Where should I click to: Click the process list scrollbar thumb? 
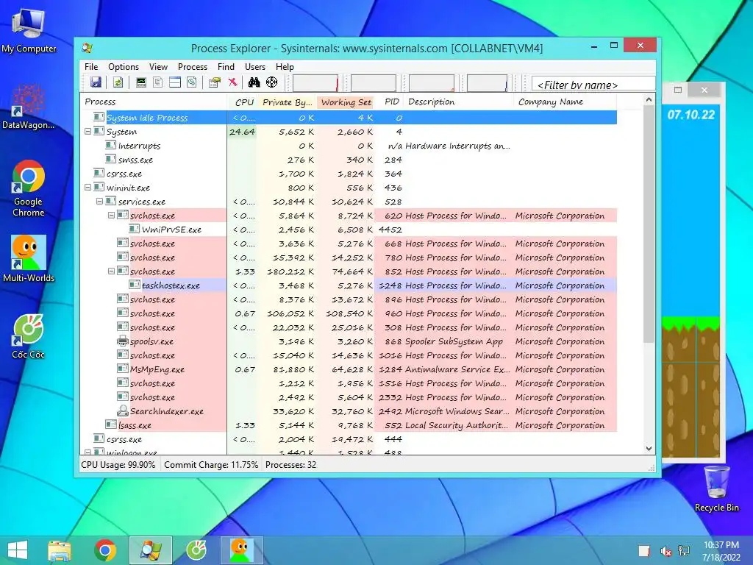pos(649,224)
